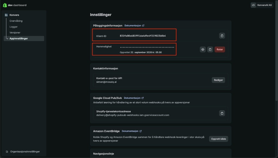Reveal the Hemmelighet secret with the eye icon
The height and width of the screenshot is (158, 278).
pos(203,50)
